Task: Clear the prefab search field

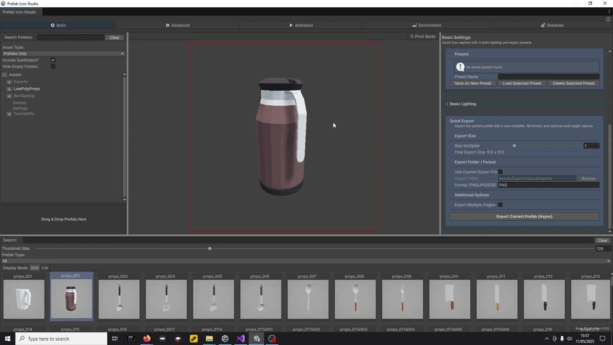Action: pos(602,241)
